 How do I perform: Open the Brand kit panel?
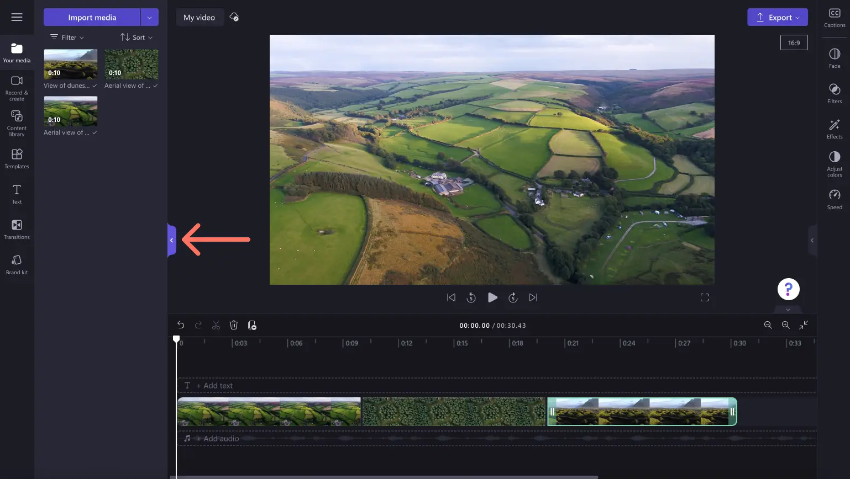[17, 264]
